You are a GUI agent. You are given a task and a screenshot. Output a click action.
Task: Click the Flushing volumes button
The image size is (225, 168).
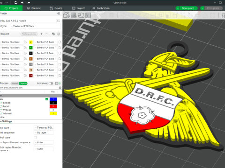(x=29, y=34)
